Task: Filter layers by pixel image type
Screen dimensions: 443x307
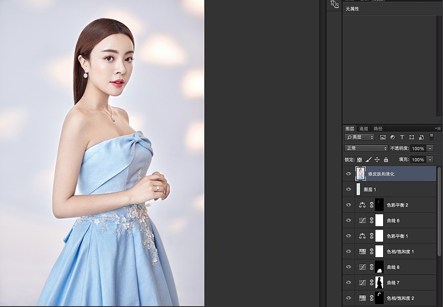Action: (383, 137)
